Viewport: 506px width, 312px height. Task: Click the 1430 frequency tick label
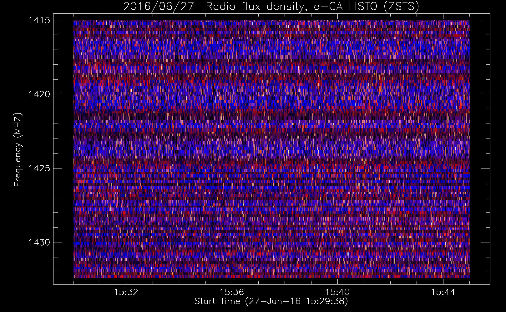point(39,242)
